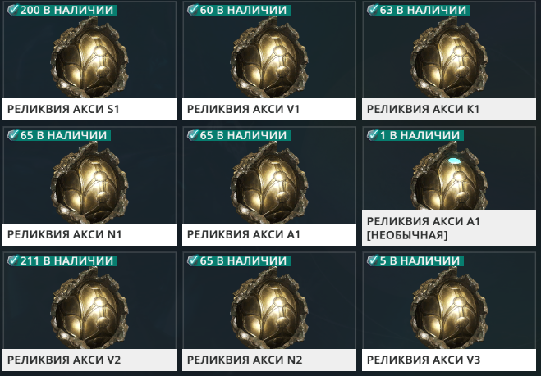Click the checkmark beside 211 В НАЛИЧИИ
Screen dimensions: 541x376
tap(13, 260)
